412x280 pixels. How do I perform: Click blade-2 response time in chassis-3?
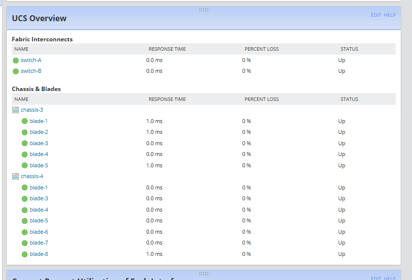pos(154,132)
